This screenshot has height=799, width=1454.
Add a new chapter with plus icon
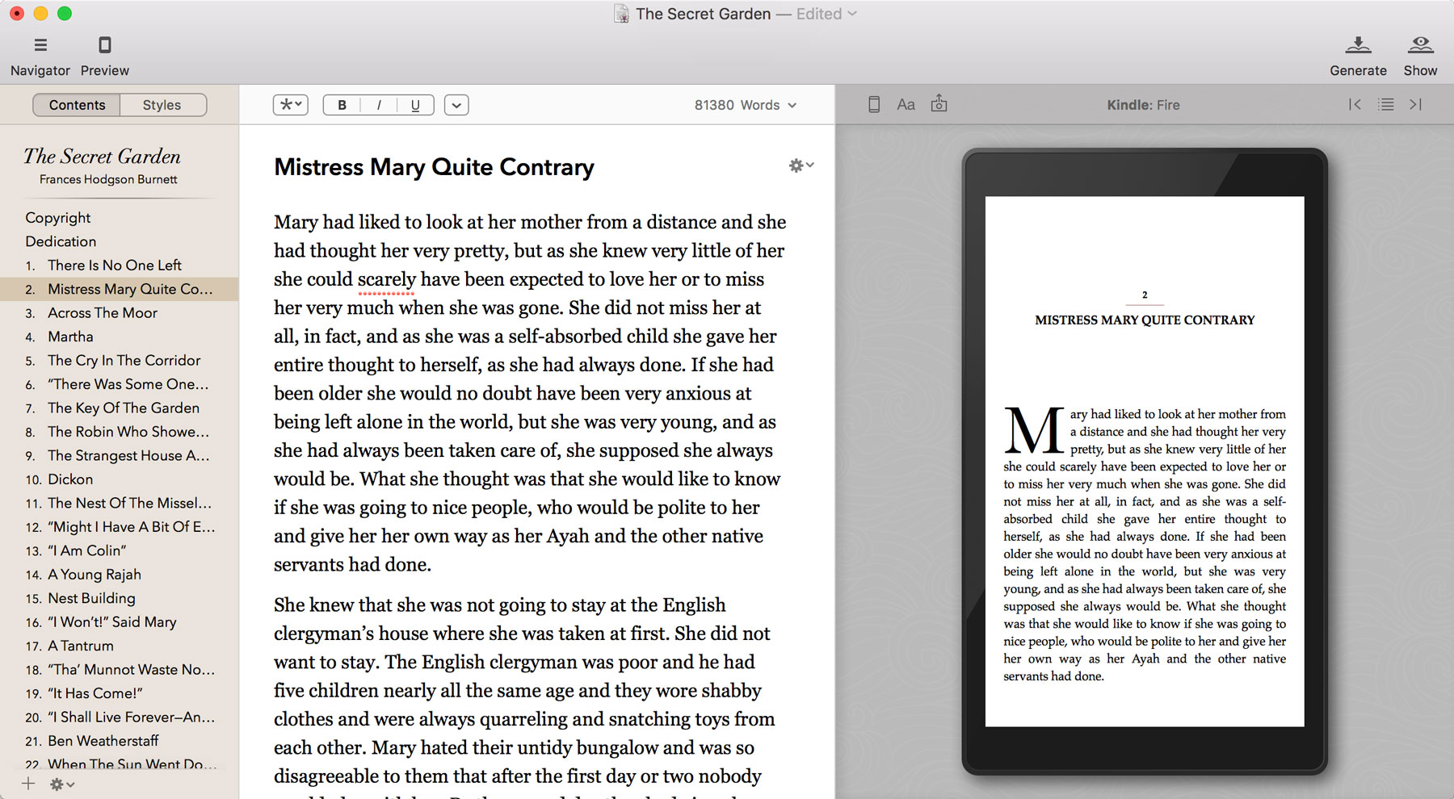click(x=28, y=783)
